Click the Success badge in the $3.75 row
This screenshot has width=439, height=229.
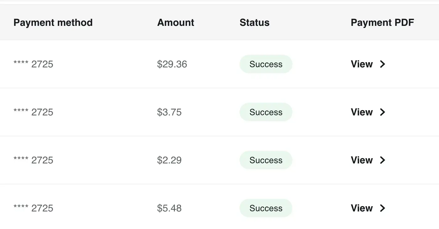(x=266, y=112)
